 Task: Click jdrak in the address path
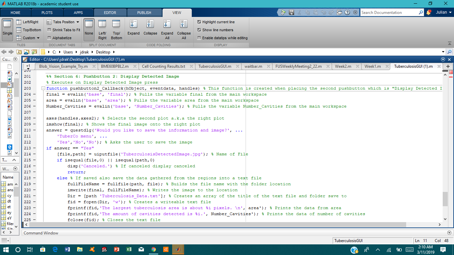(85, 52)
